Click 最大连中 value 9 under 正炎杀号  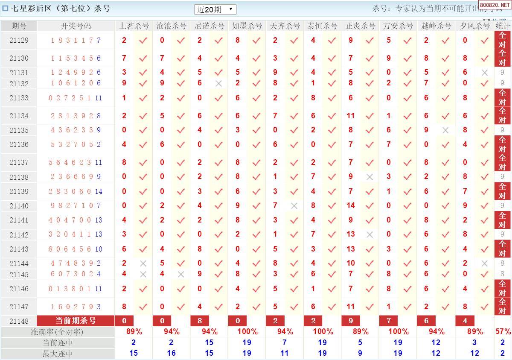coord(360,354)
